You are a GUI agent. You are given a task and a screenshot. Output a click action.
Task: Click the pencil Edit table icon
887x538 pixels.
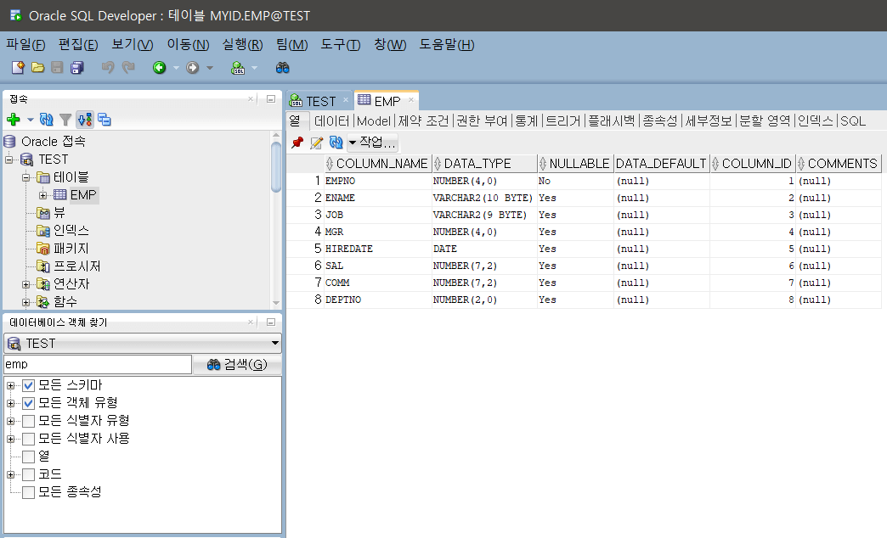click(x=317, y=143)
